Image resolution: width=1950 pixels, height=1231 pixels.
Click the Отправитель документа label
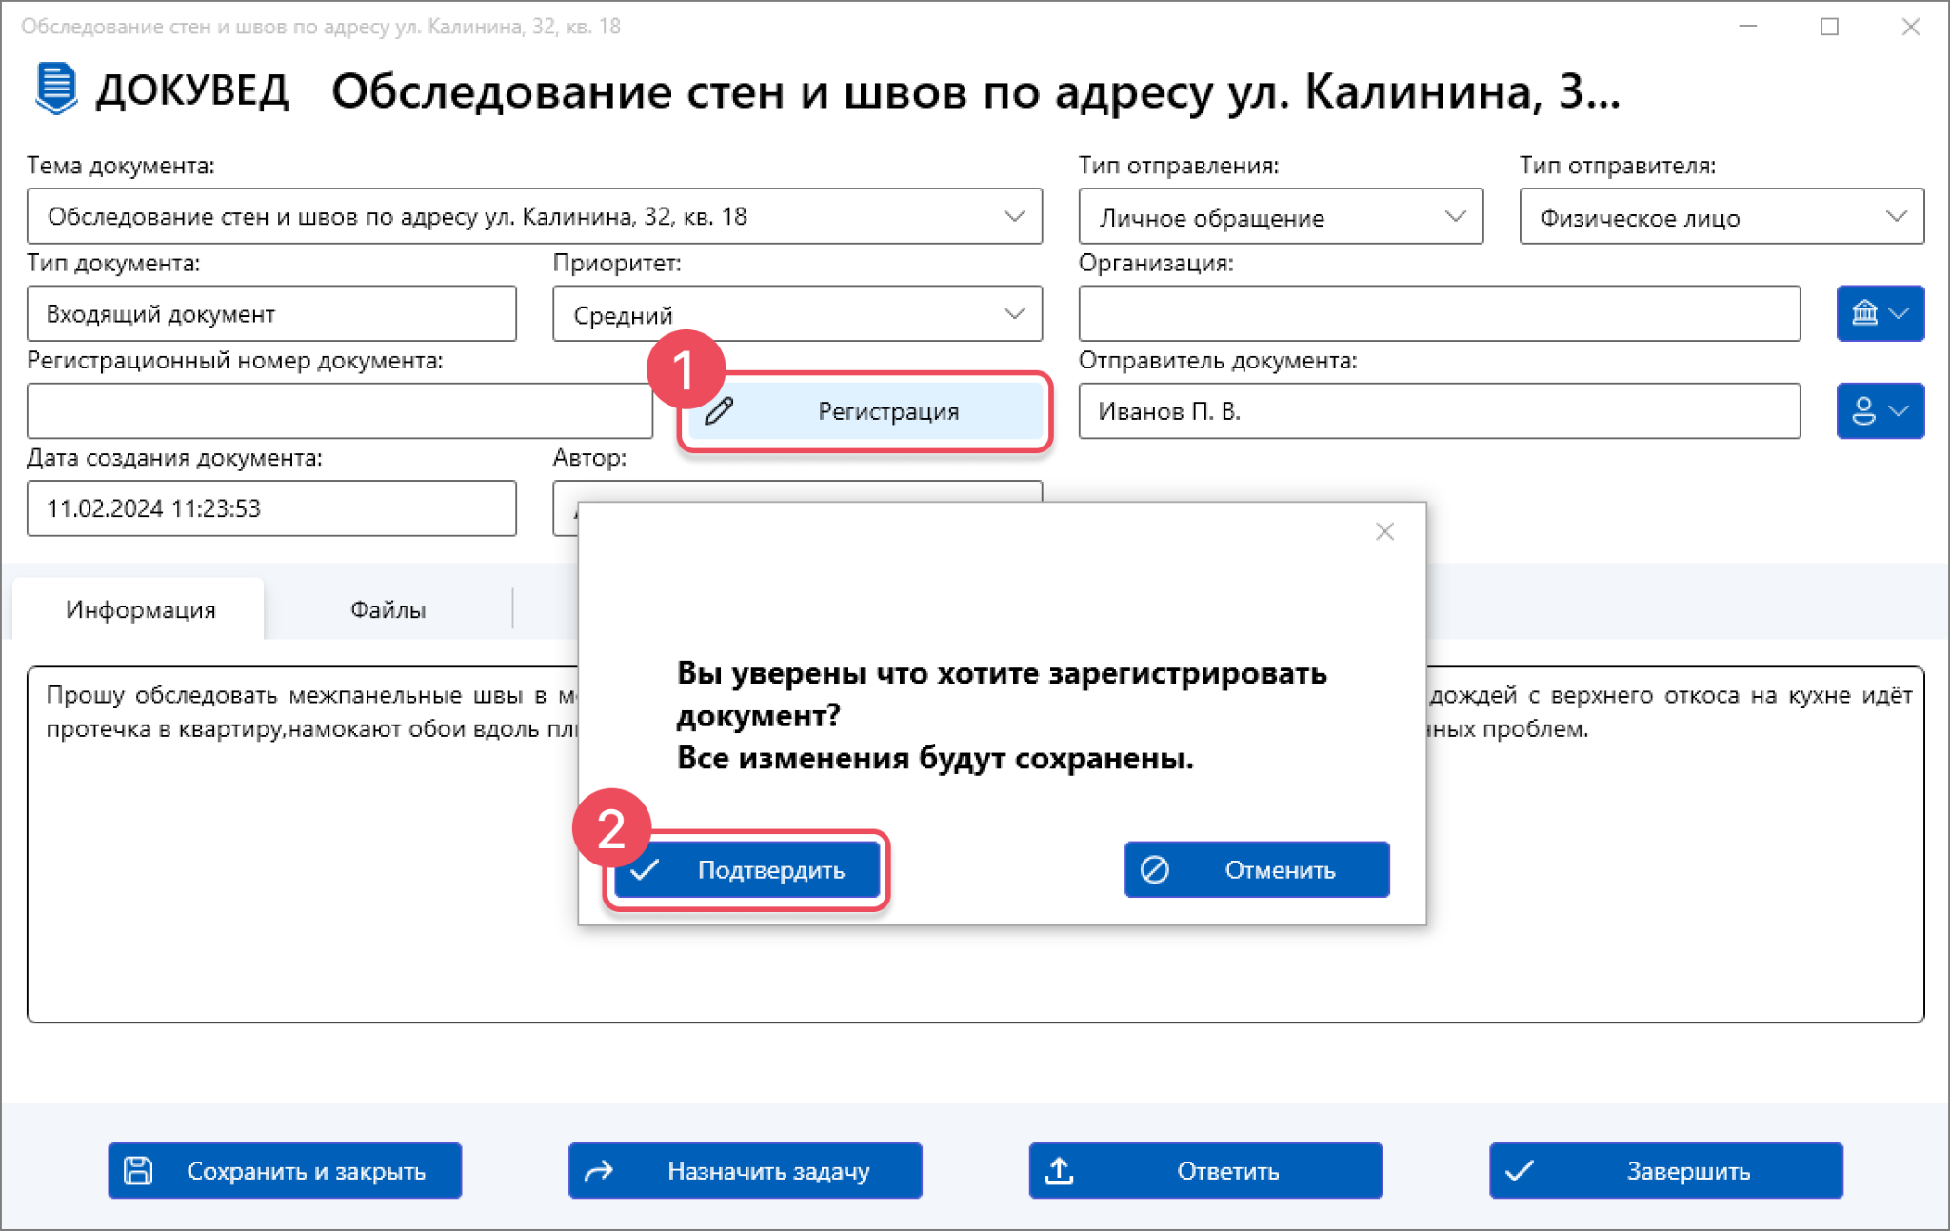click(x=1218, y=361)
